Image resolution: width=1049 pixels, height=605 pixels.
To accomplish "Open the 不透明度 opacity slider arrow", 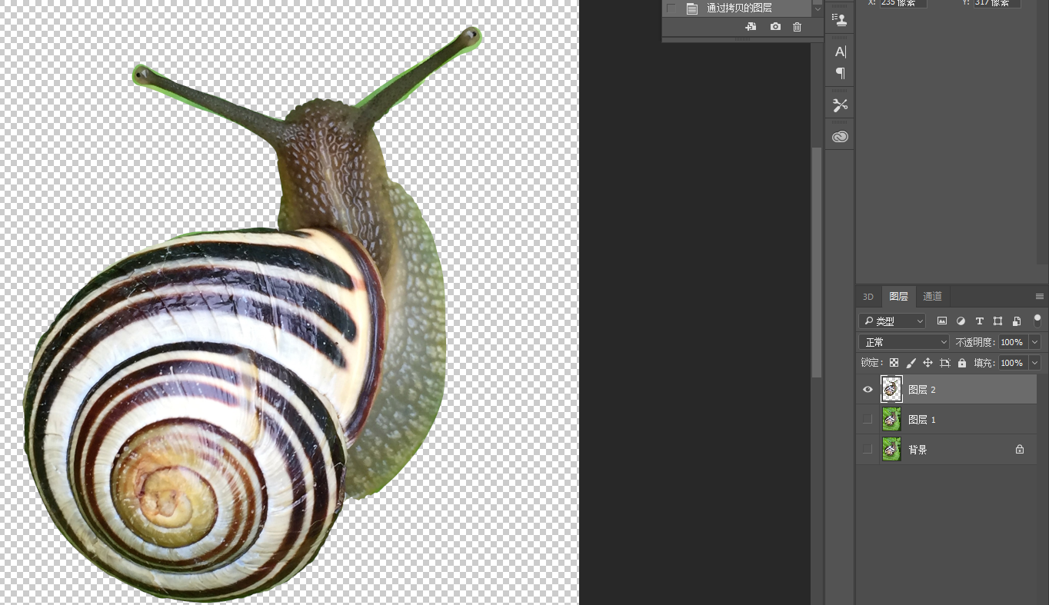I will (1034, 342).
